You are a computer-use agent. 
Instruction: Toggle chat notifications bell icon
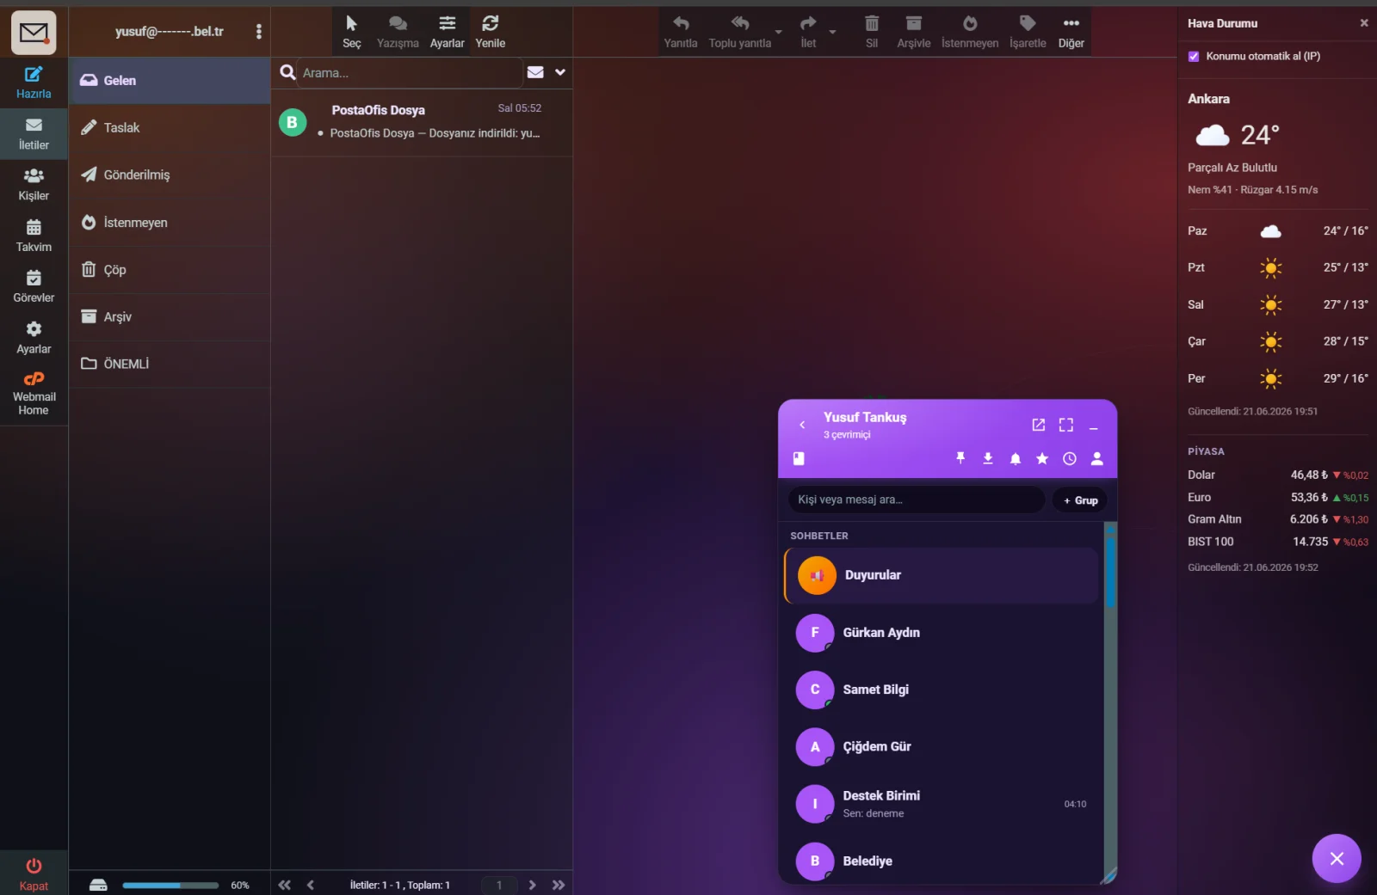[x=1016, y=458]
